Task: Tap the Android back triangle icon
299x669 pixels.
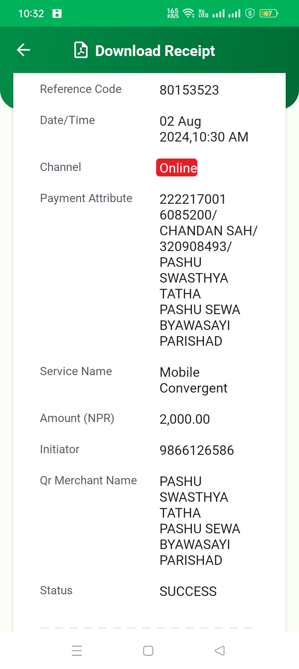Action: click(x=220, y=650)
